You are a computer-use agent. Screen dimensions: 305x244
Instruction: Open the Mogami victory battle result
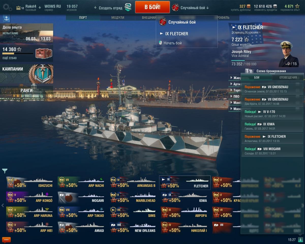click(x=272, y=151)
